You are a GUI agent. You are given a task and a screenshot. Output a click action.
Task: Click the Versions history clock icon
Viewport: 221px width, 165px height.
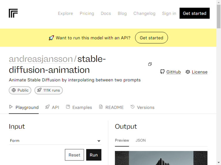click(x=132, y=107)
